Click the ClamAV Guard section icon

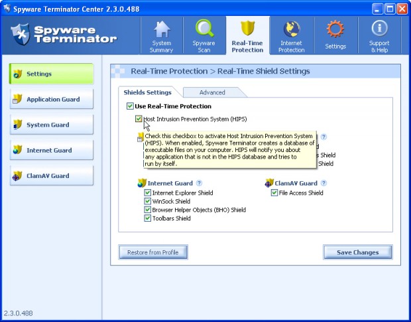[269, 183]
